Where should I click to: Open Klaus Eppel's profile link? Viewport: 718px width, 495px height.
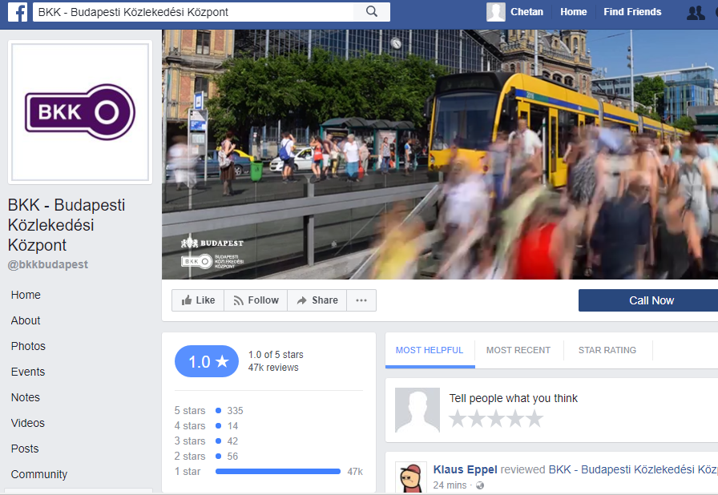pyautogui.click(x=466, y=470)
